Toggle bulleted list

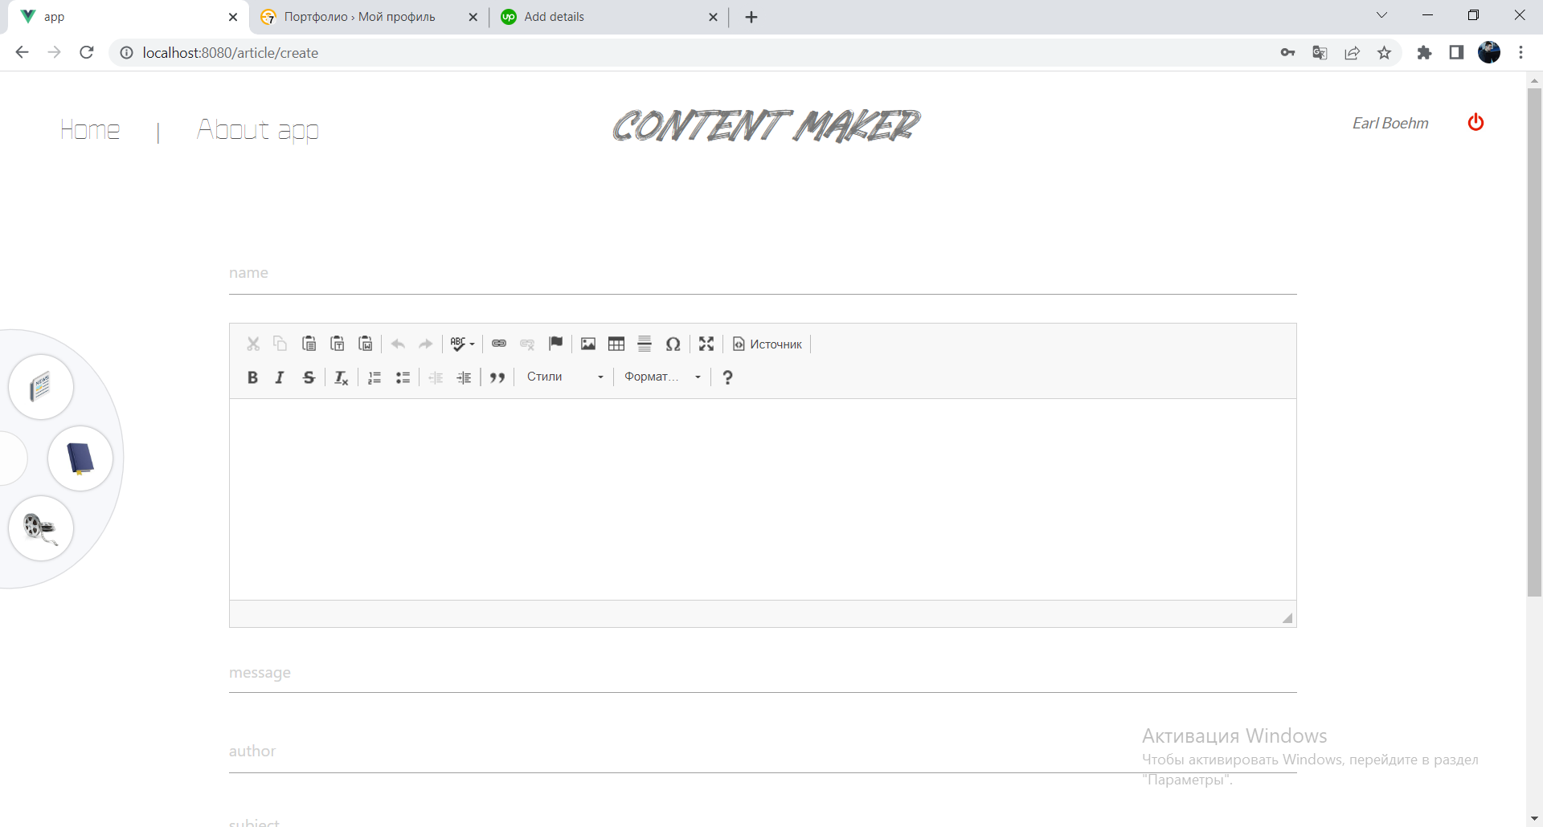[403, 377]
